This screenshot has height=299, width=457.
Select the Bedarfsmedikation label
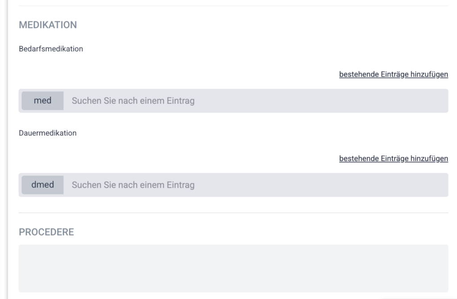[51, 49]
